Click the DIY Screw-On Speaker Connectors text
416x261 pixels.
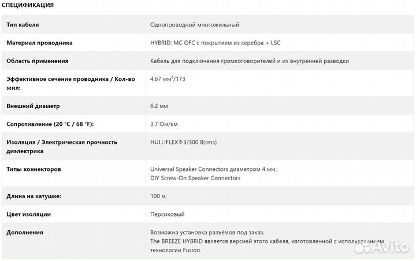click(195, 178)
